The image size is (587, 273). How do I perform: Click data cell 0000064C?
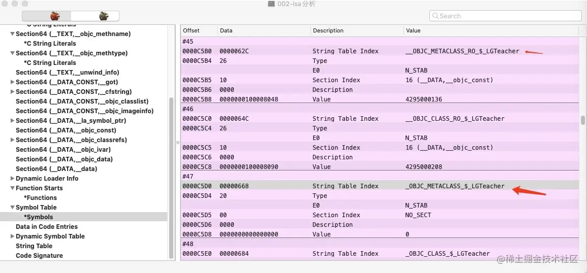[234, 119]
